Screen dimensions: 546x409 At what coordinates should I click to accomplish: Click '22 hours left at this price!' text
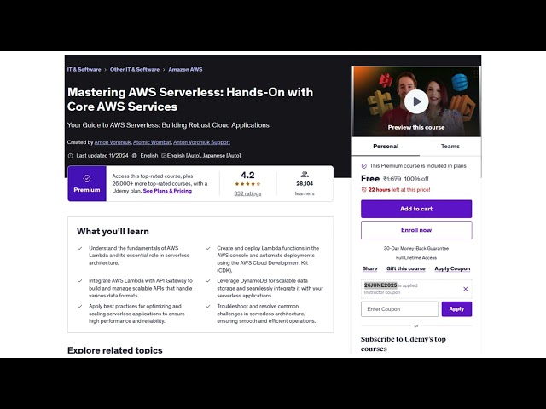click(399, 190)
